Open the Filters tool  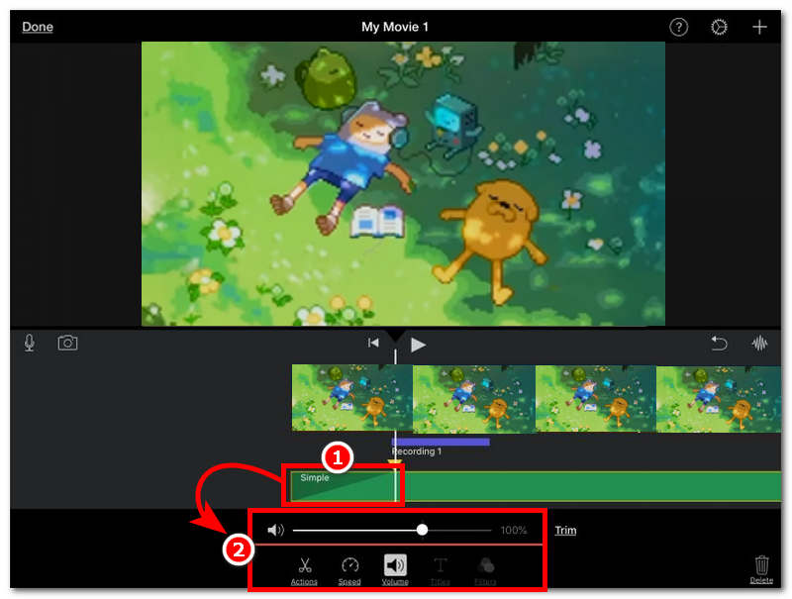click(x=485, y=570)
